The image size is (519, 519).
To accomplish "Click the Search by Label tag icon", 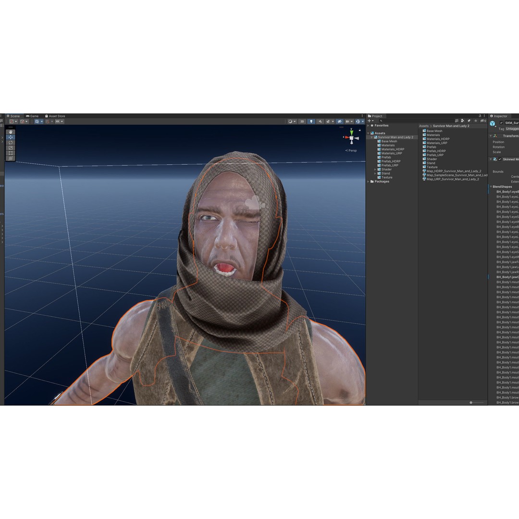I will [469, 121].
